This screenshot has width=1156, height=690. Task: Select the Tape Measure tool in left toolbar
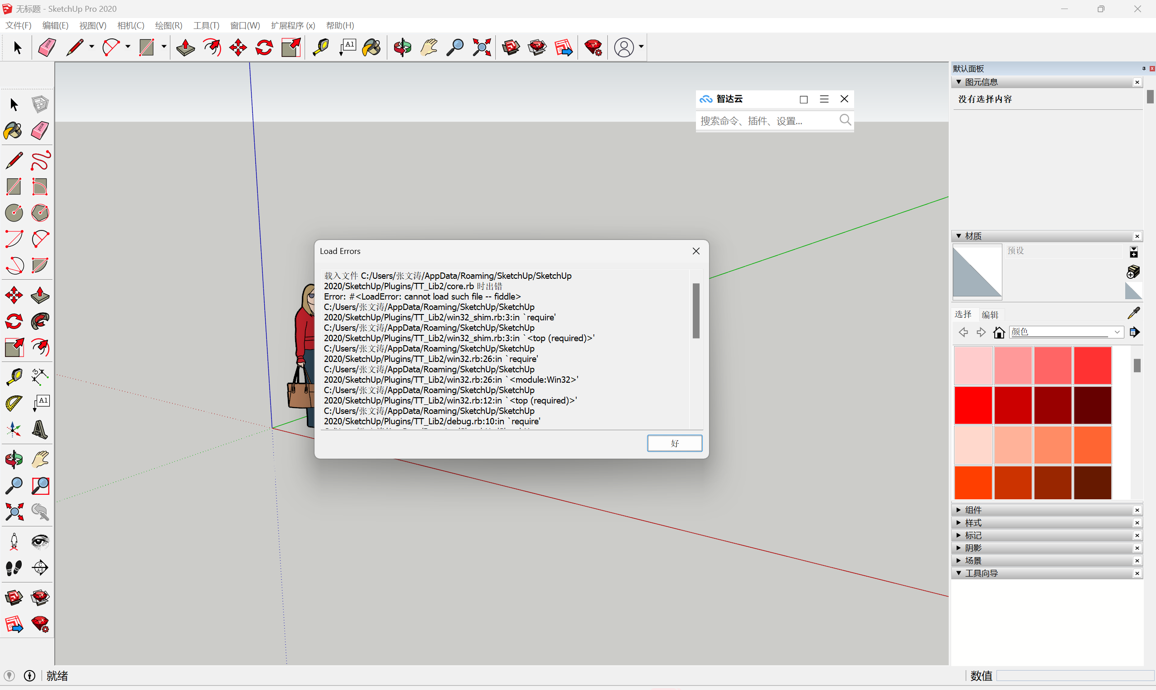pos(14,376)
